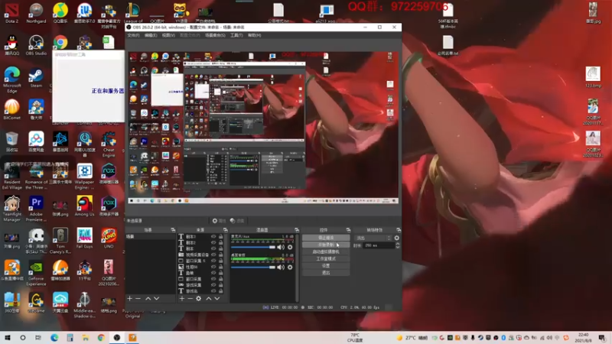This screenshot has width=612, height=344.
Task: Open BitComet desktop shortcut
Action: (11, 109)
